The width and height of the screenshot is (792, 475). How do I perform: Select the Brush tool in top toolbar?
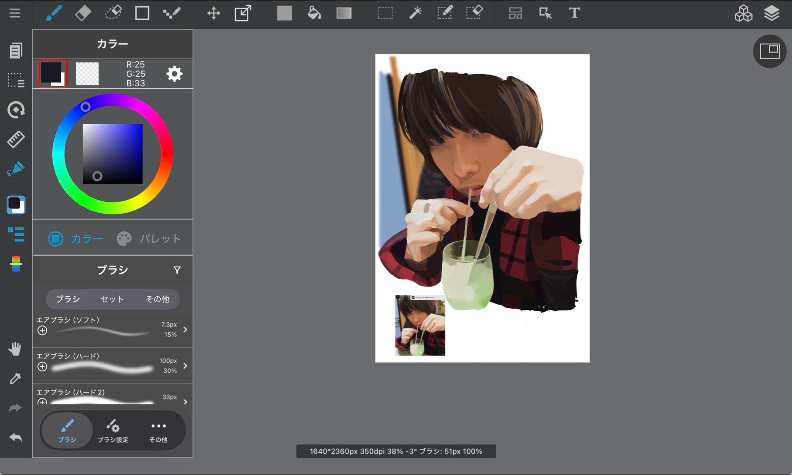(54, 13)
